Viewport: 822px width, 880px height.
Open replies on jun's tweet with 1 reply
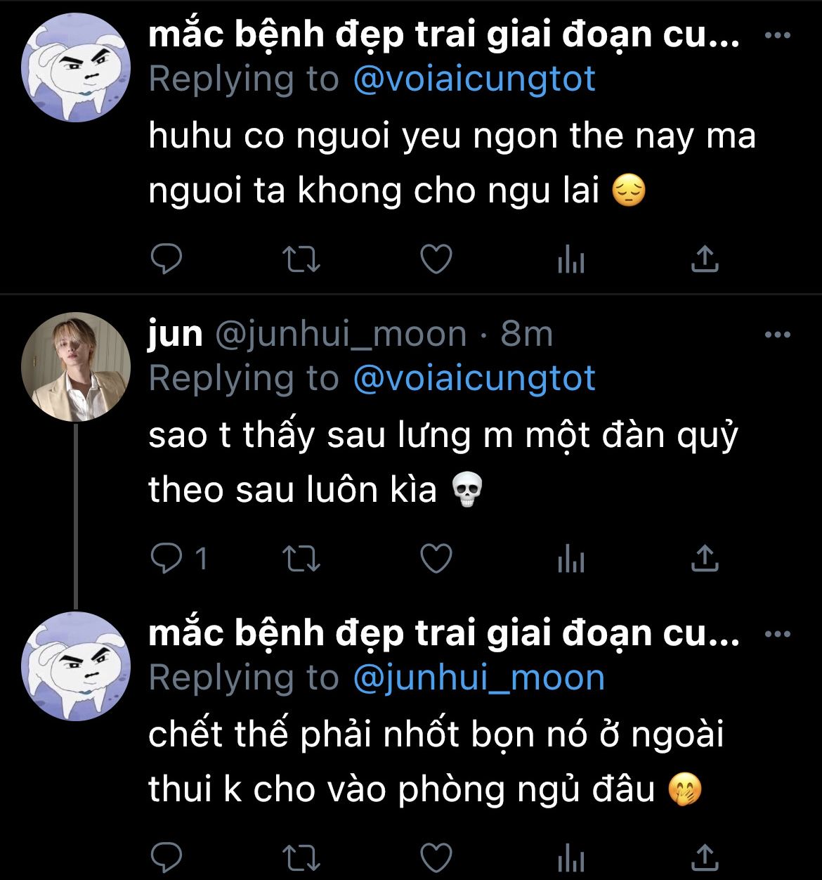(180, 559)
